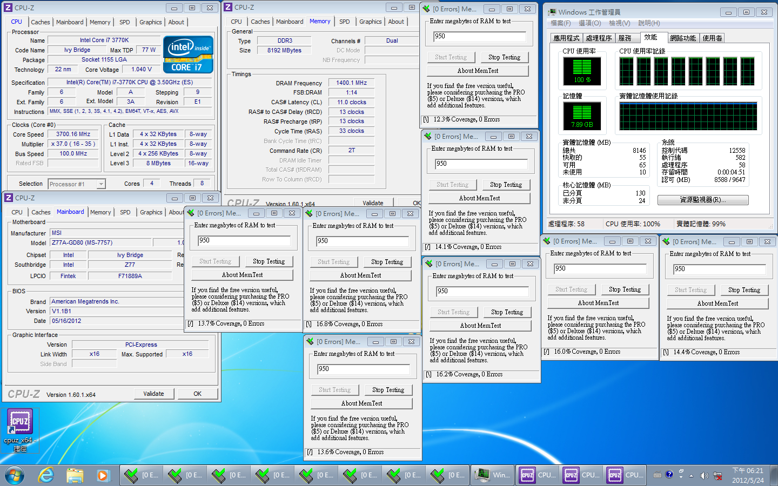
Task: Click the title icon of CPU-Z CPU-tab window
Action: coord(8,8)
